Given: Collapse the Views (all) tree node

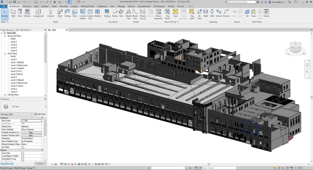Looking at the screenshot, I should [x=2, y=33].
